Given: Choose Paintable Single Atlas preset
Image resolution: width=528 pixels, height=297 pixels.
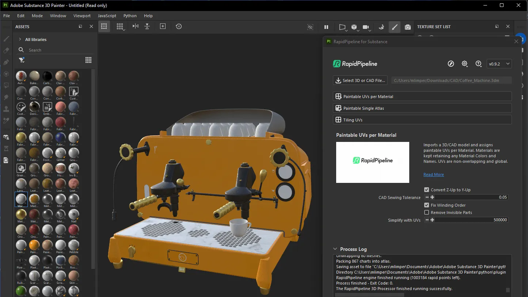Looking at the screenshot, I should (422, 108).
